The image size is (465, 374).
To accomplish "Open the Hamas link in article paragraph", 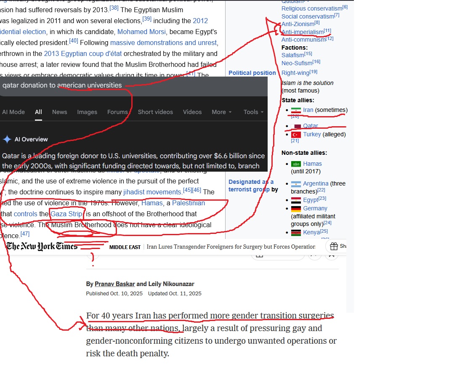I will point(152,203).
